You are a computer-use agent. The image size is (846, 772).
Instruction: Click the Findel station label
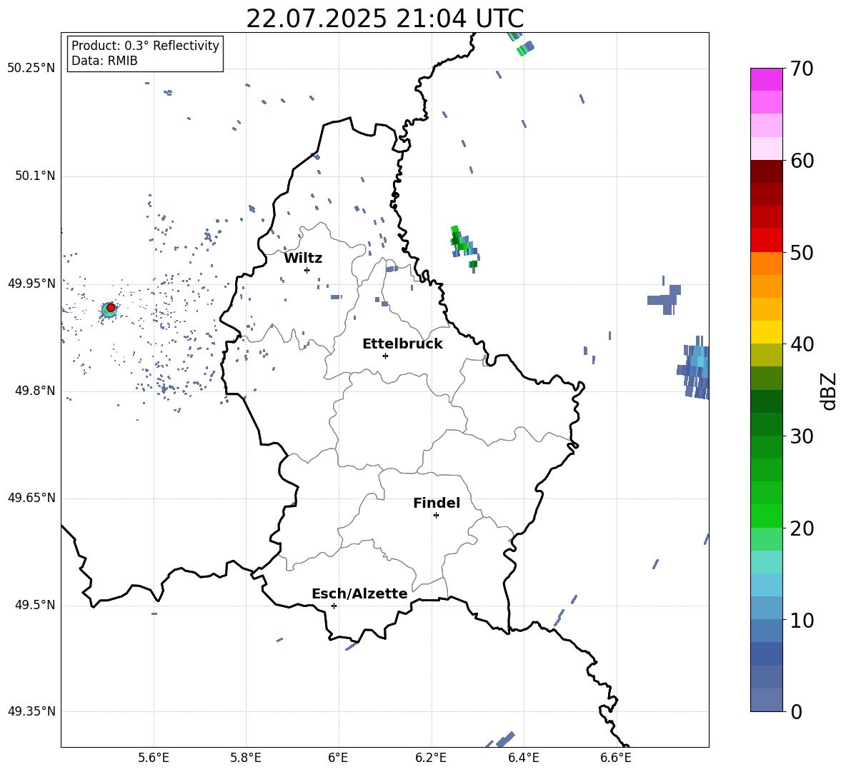pos(437,503)
